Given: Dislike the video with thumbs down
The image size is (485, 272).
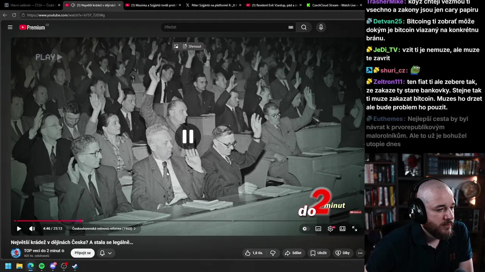Looking at the screenshot, I should (x=273, y=253).
